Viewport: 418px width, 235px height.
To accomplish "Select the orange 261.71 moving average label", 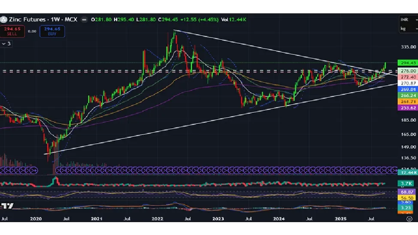I will coord(407,102).
